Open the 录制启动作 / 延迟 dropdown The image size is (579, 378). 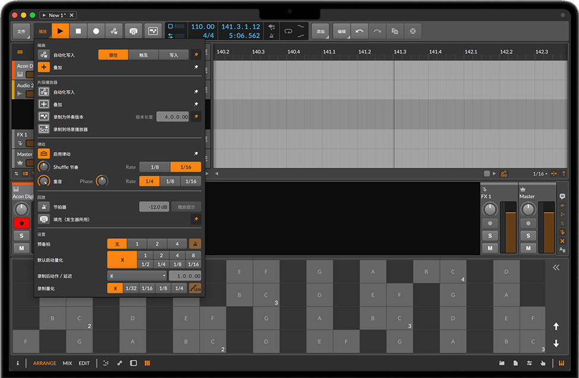click(137, 276)
